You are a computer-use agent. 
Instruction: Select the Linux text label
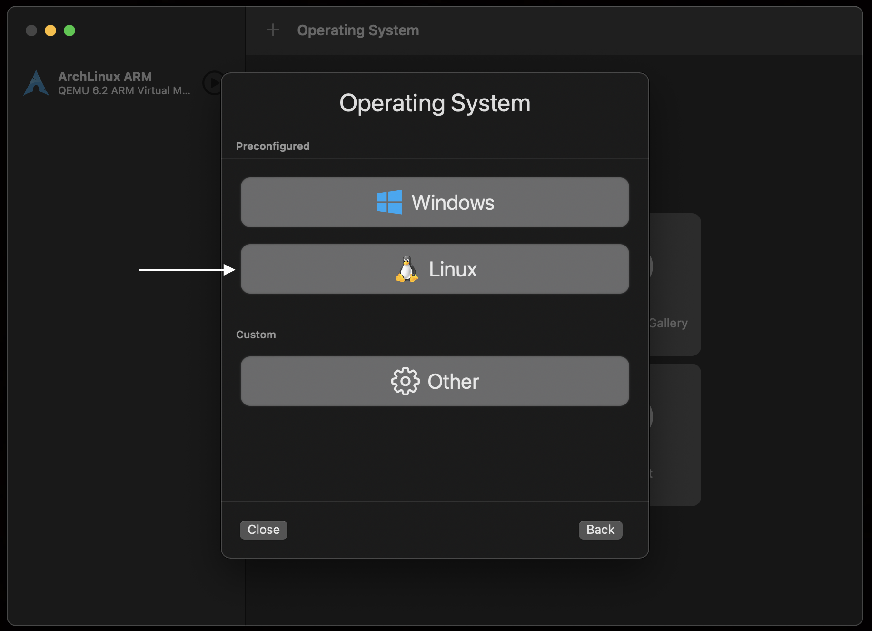[453, 269]
